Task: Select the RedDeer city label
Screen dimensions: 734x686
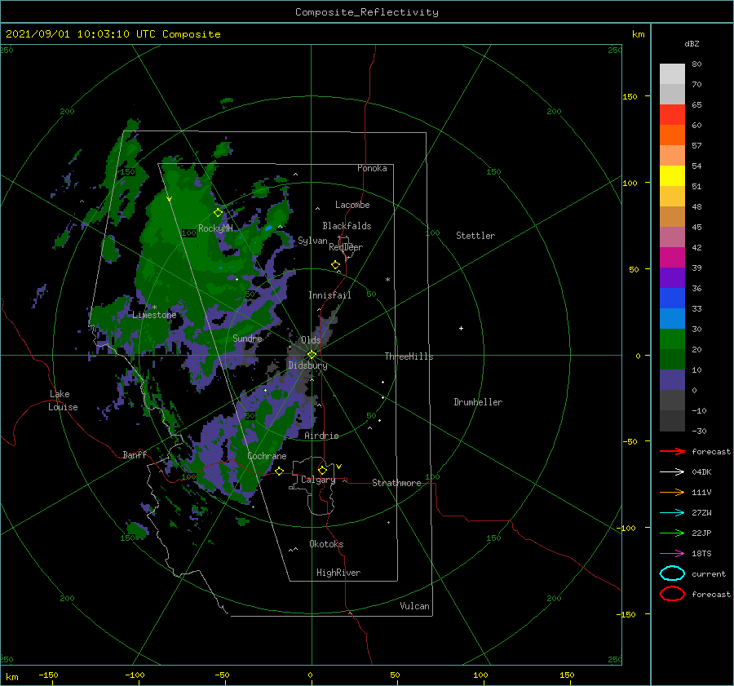Action: pos(346,247)
